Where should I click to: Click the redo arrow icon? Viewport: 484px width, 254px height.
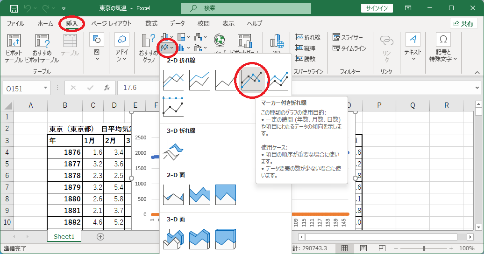(x=47, y=8)
